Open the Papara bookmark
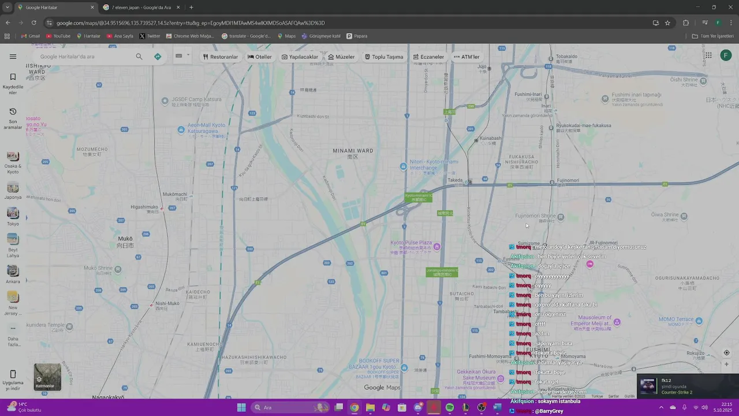This screenshot has height=416, width=739. pyautogui.click(x=357, y=36)
